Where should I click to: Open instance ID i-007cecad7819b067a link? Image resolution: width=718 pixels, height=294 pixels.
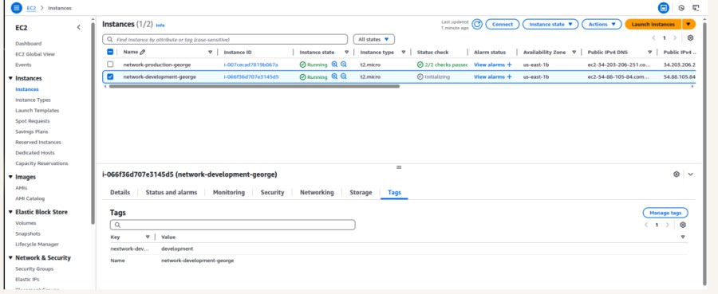tap(251, 65)
